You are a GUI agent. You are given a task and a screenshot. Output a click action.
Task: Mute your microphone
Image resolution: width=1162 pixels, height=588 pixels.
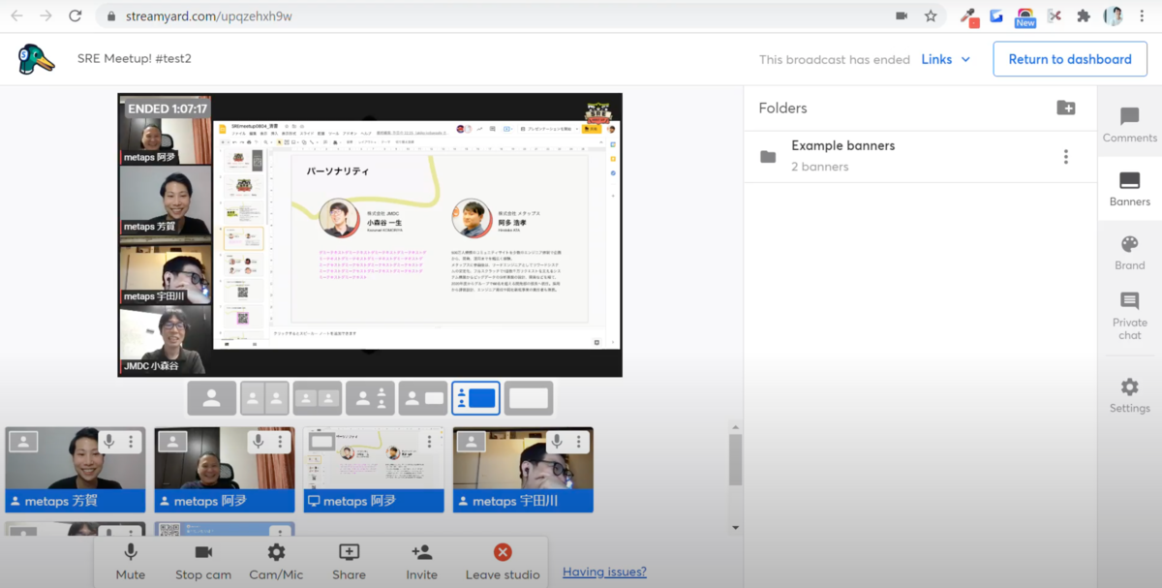click(x=130, y=562)
